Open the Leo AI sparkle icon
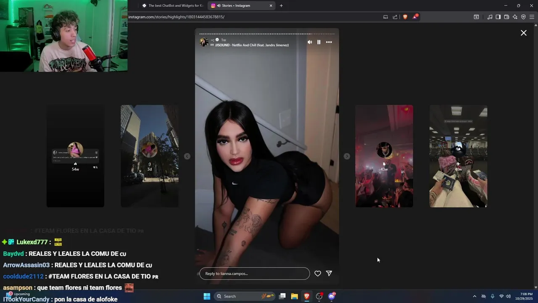Image resolution: width=538 pixels, height=303 pixels. (515, 17)
